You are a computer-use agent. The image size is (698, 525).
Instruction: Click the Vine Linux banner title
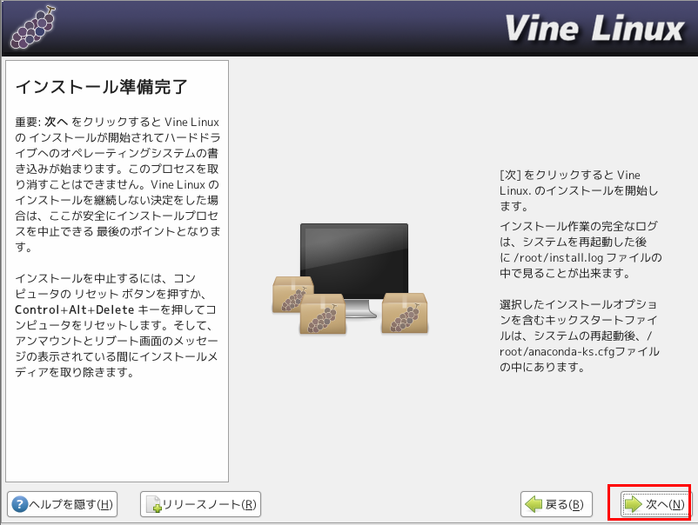(x=594, y=29)
